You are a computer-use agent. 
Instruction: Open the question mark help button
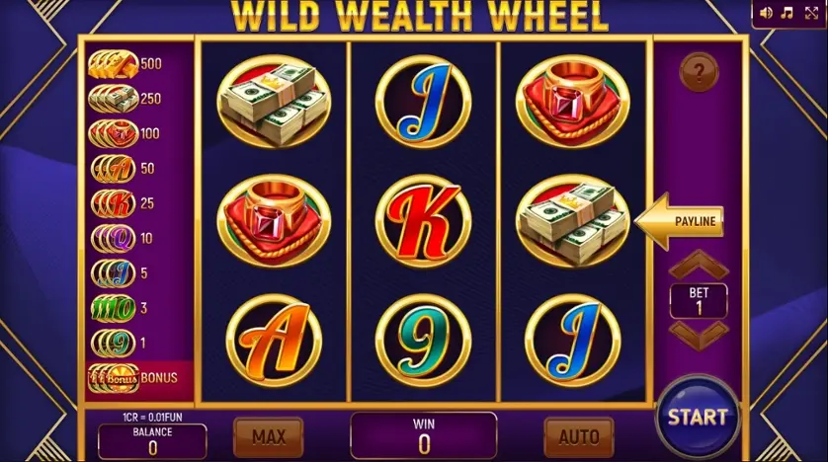(x=699, y=72)
